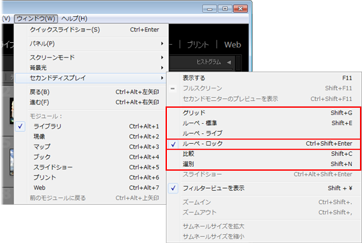Viewport: 362px width, 243px height.
Task: Click the ヒストグラム panel header text
Action: pos(208,62)
